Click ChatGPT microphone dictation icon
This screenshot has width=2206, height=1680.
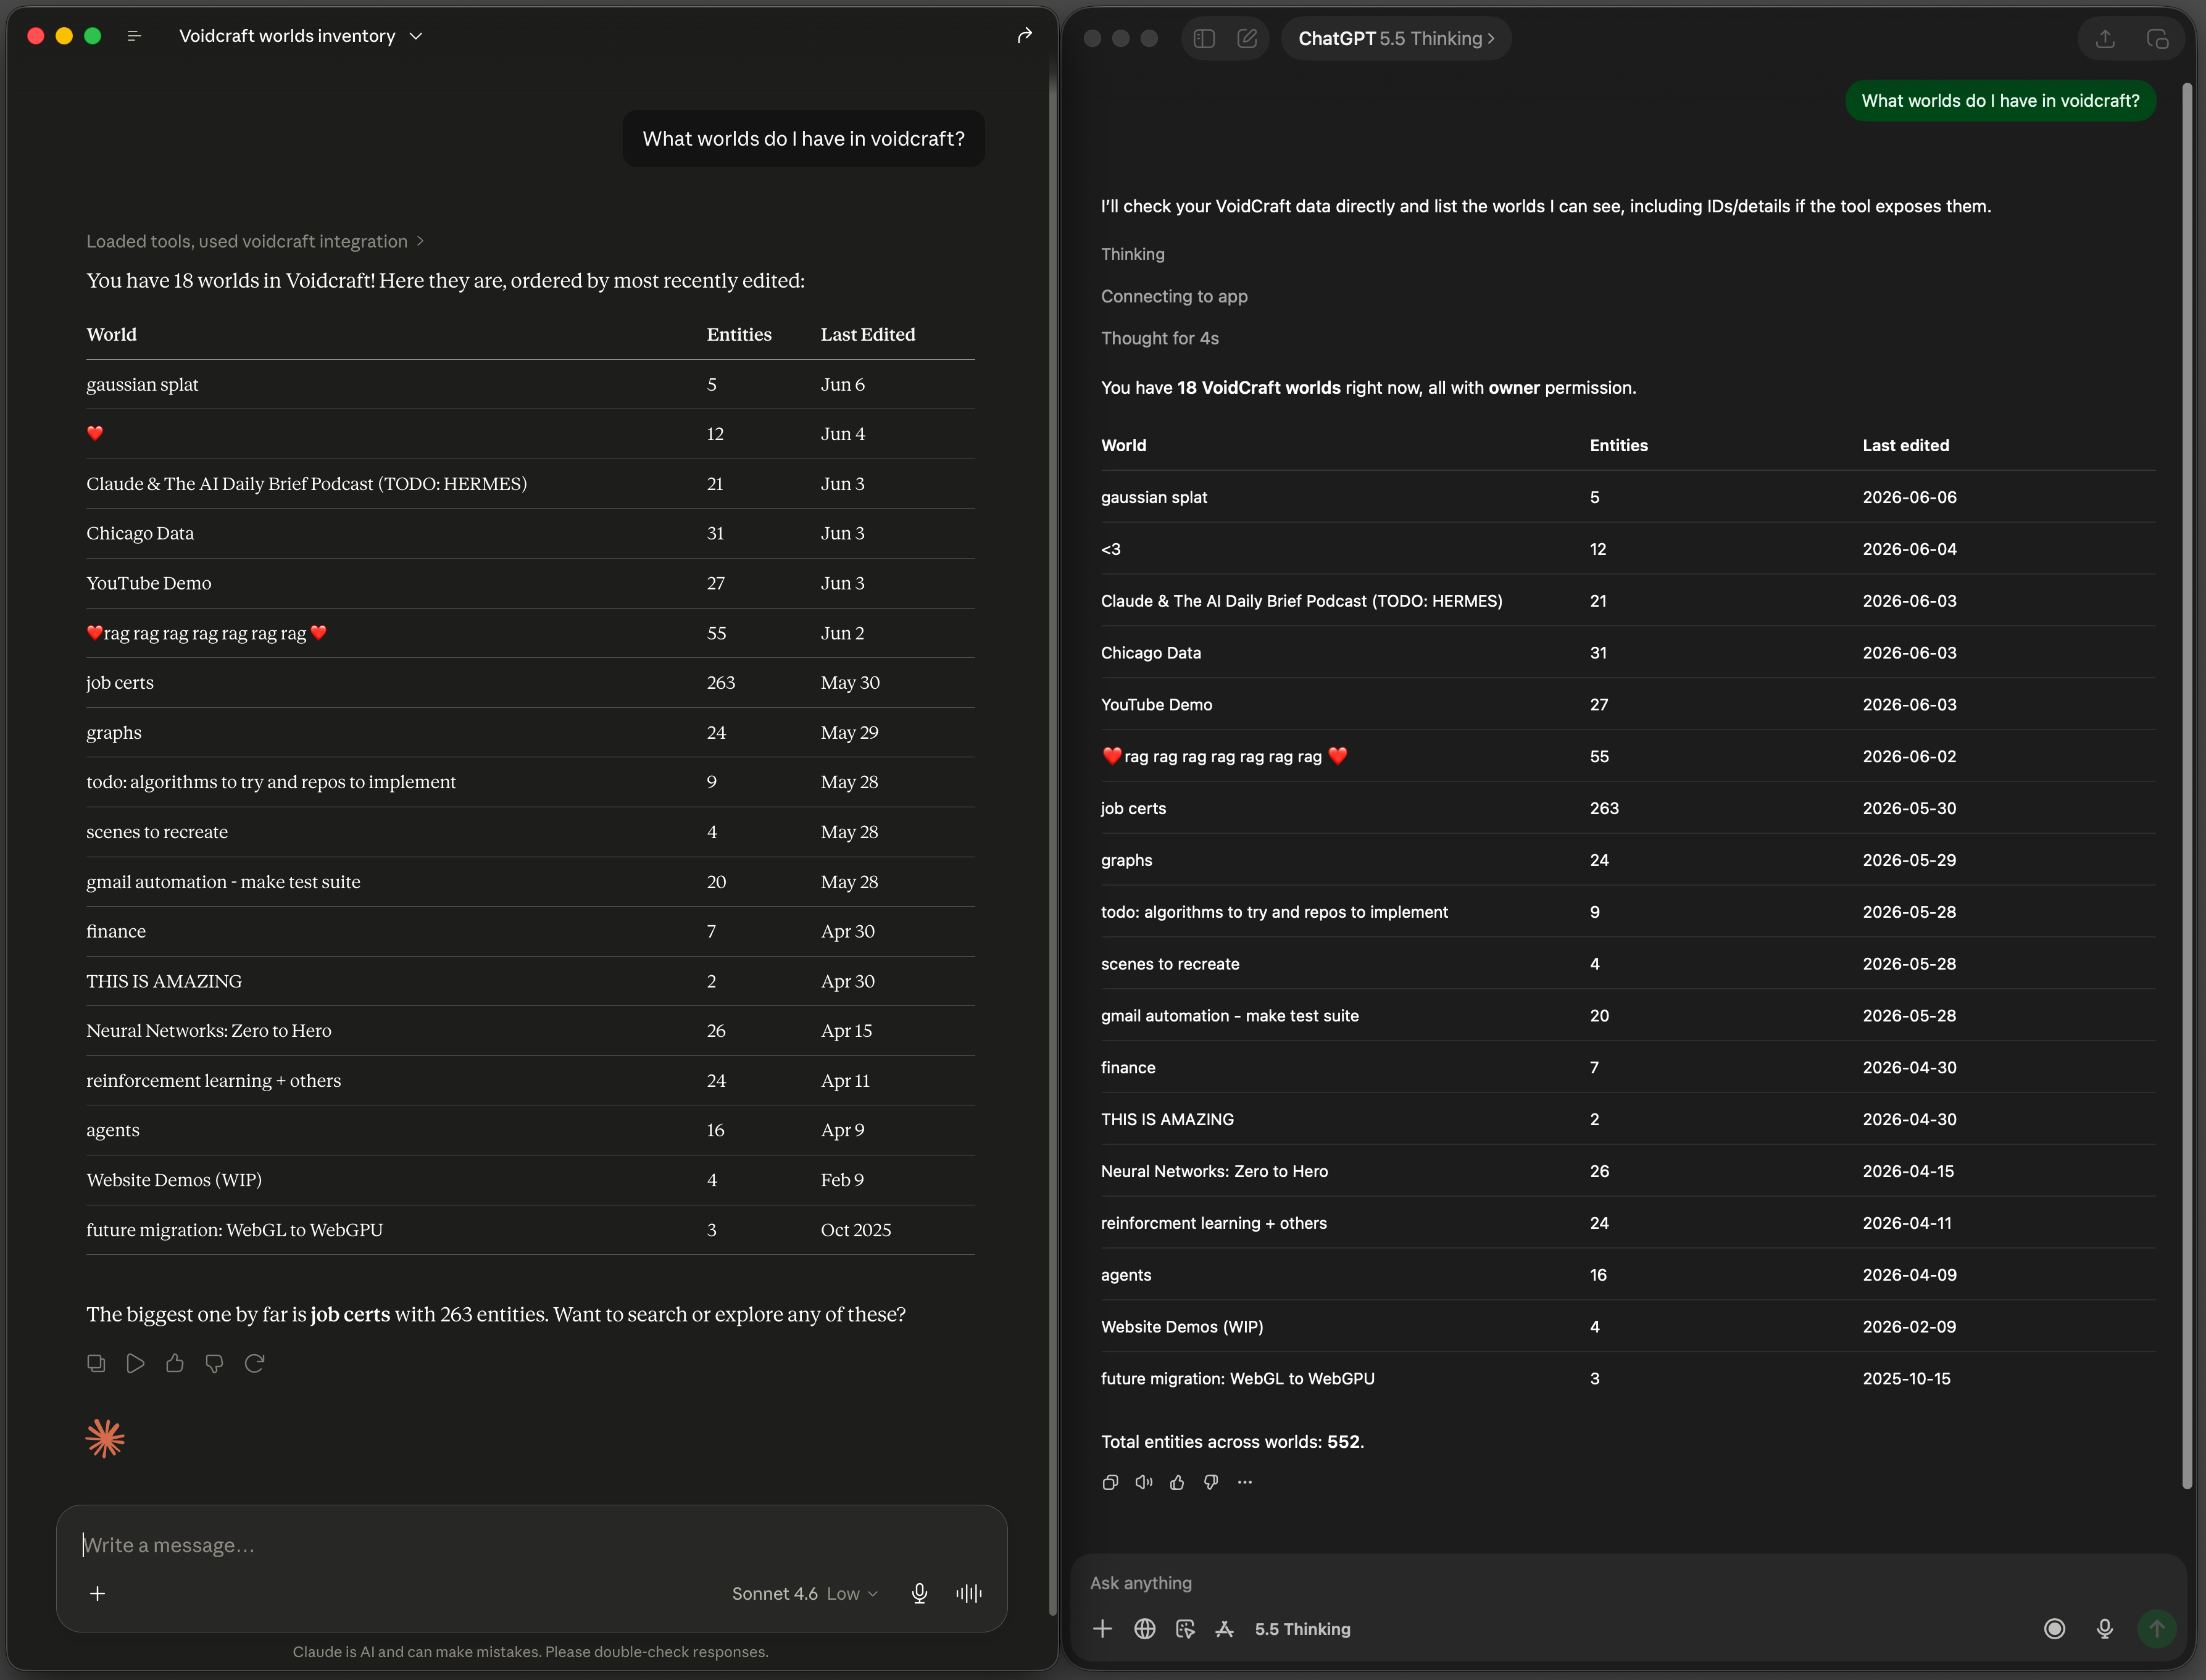[x=2104, y=1629]
